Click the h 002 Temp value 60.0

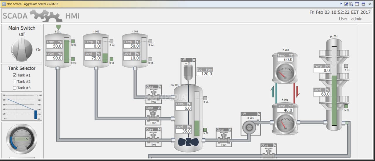pyautogui.click(x=285, y=60)
